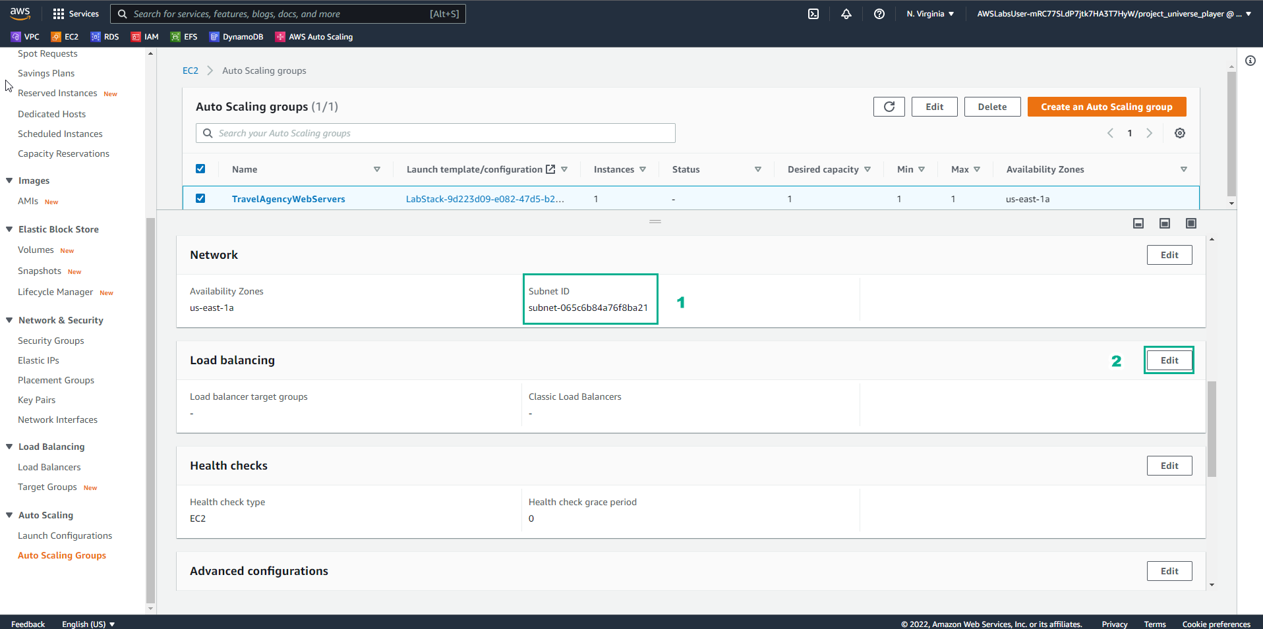Open Security Groups in sidebar
This screenshot has width=1263, height=629.
51,341
